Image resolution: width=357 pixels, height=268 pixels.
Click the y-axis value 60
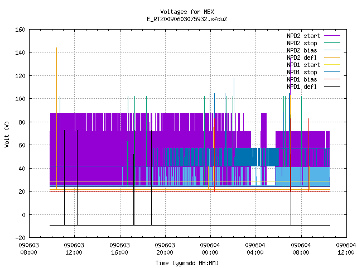tap(22, 145)
